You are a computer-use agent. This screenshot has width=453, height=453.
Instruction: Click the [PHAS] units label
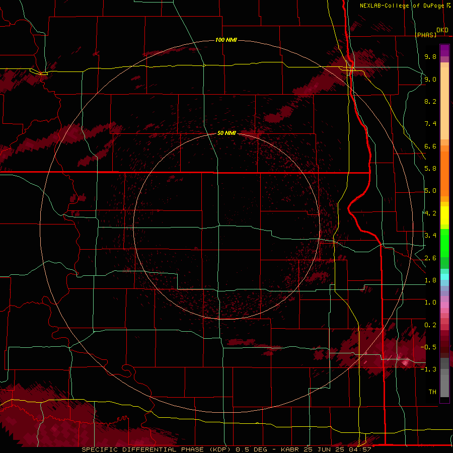pyautogui.click(x=425, y=35)
